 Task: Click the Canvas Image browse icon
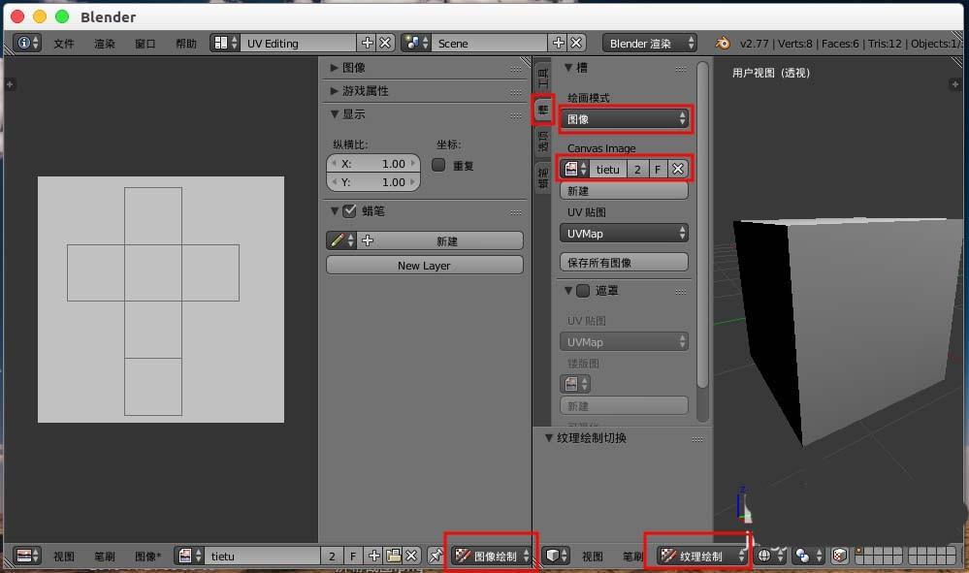click(x=573, y=168)
